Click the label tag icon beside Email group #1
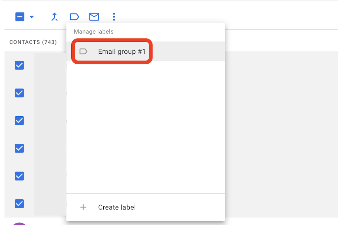The image size is (338, 225). click(x=84, y=51)
